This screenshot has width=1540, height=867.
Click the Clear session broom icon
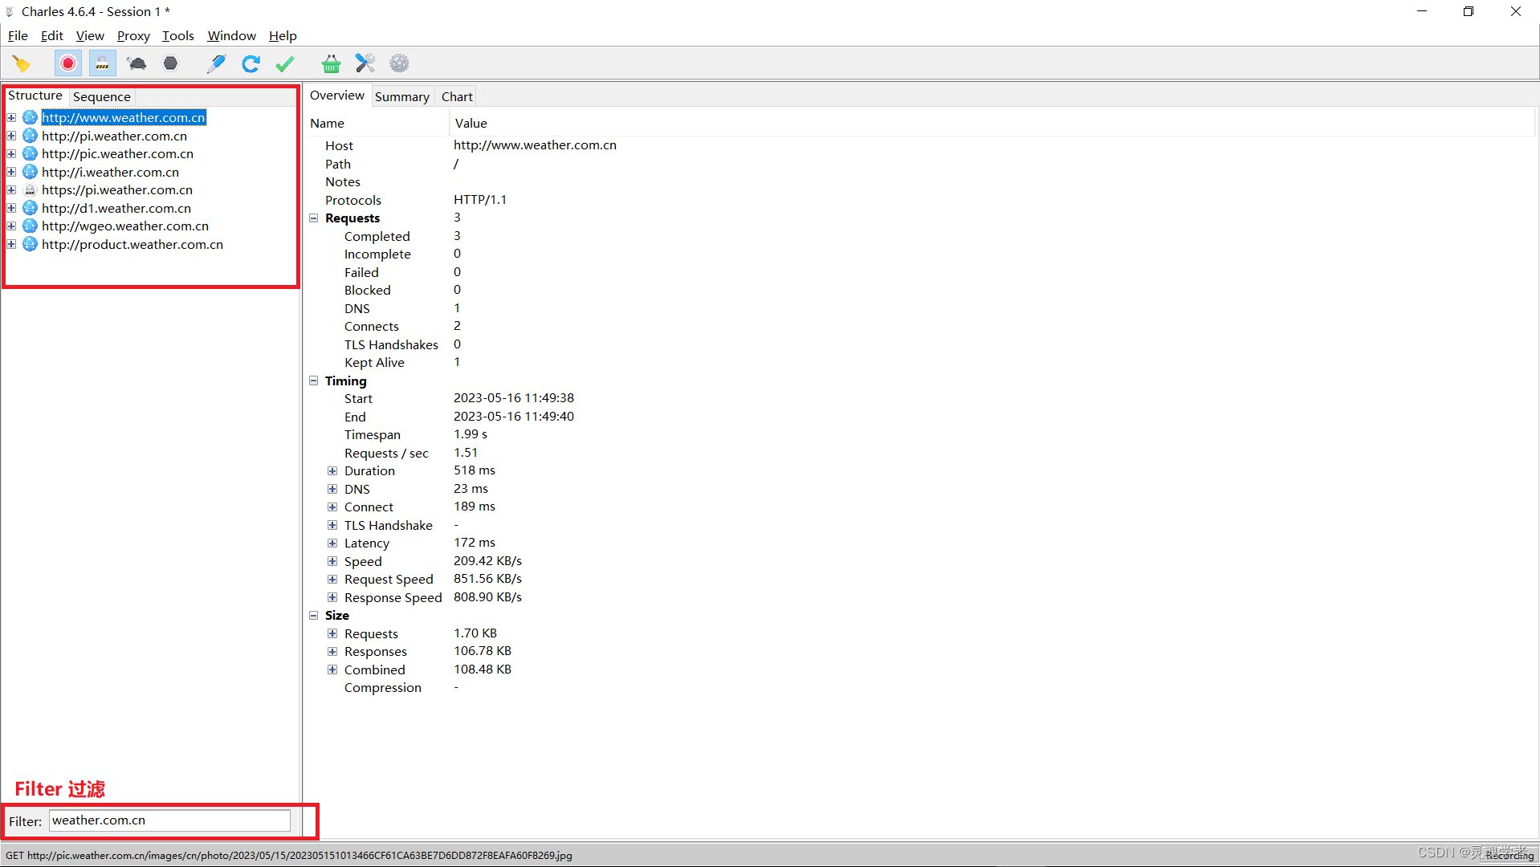[22, 63]
